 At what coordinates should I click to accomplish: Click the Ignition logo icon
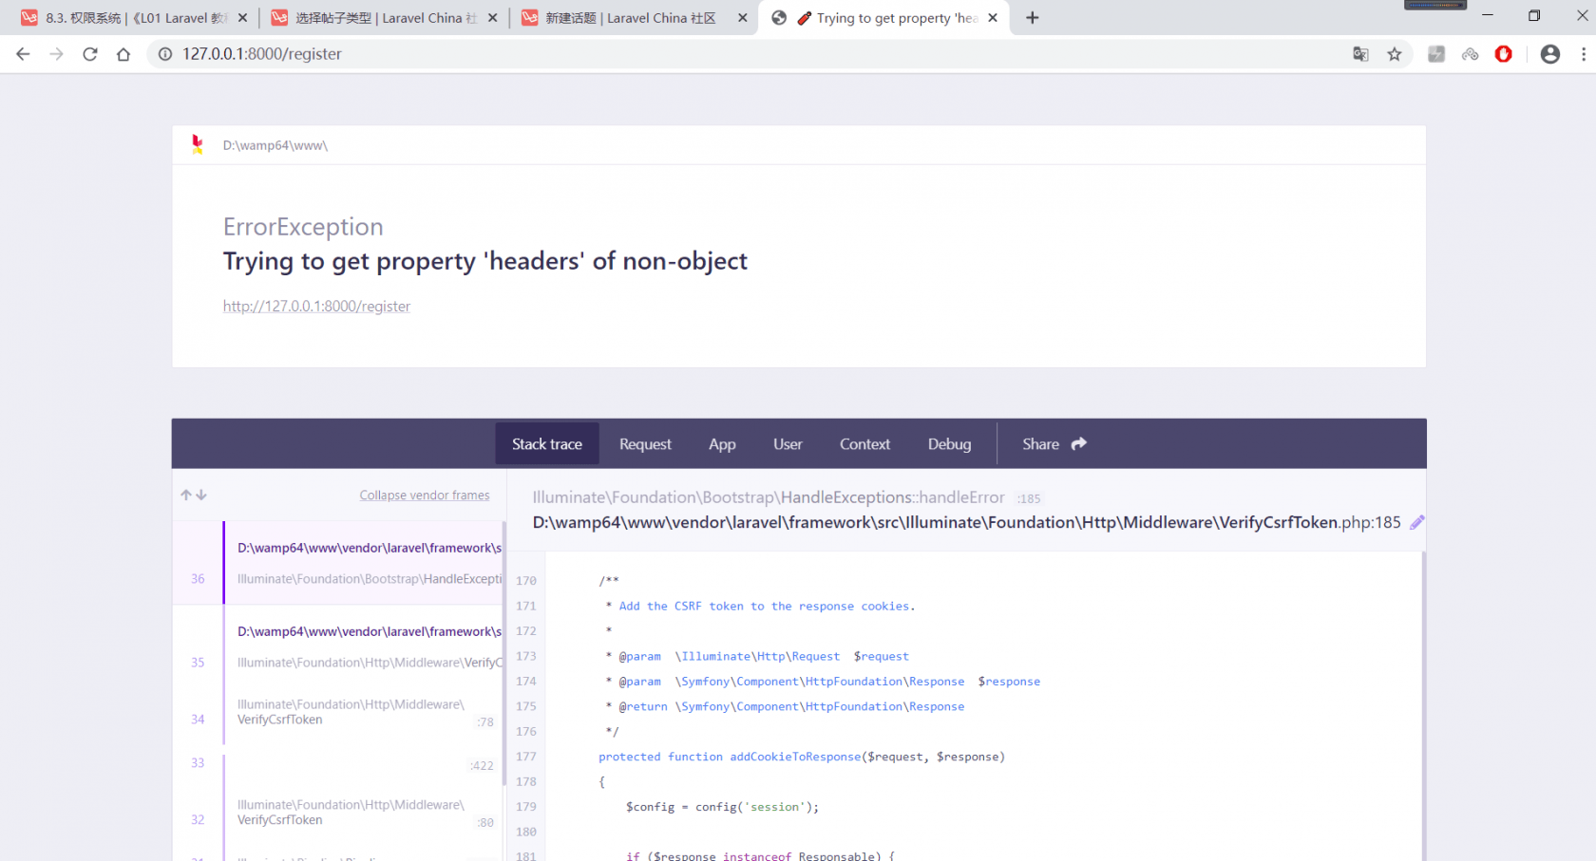pyautogui.click(x=198, y=144)
